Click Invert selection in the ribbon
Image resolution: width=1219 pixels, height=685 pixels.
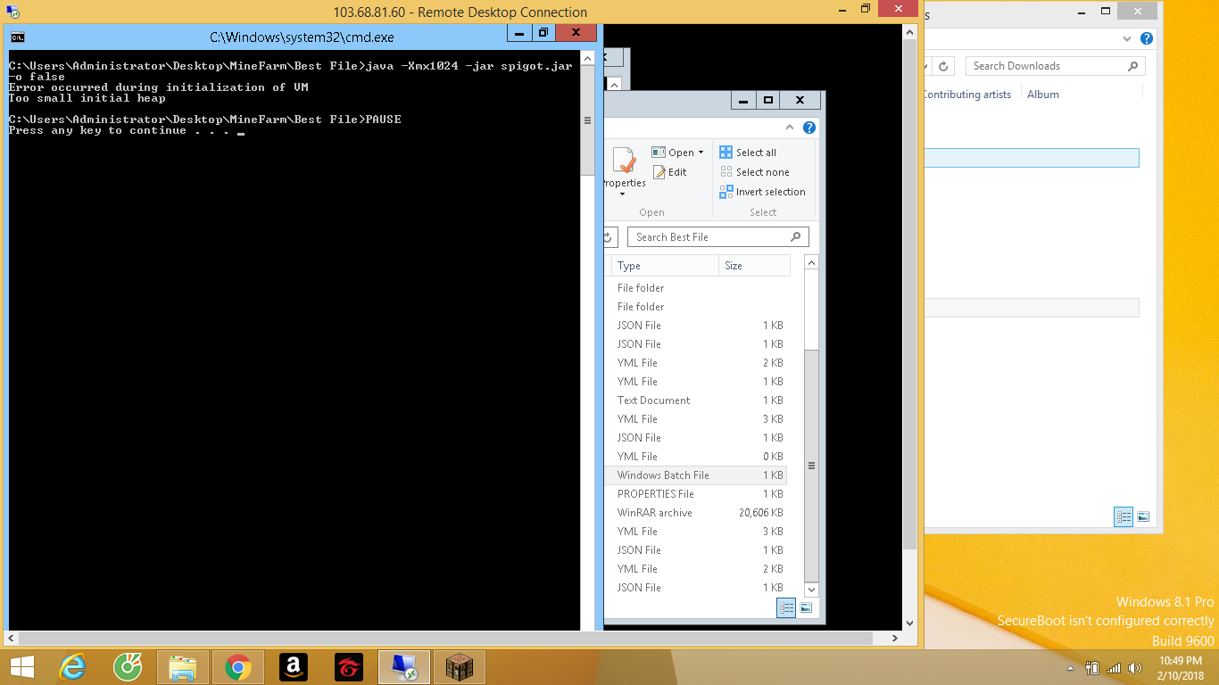762,192
